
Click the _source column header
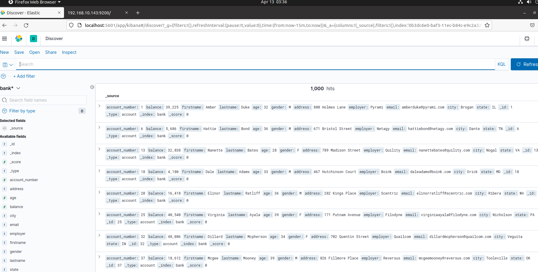(112, 96)
